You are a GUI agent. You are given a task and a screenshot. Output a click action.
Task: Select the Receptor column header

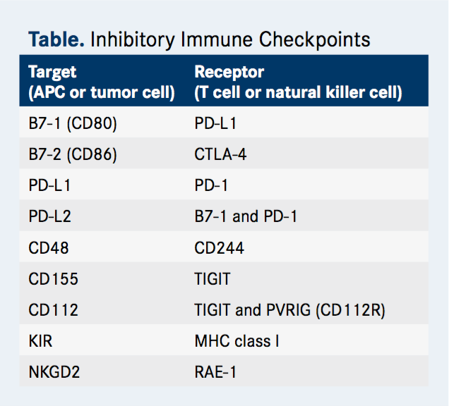point(298,82)
